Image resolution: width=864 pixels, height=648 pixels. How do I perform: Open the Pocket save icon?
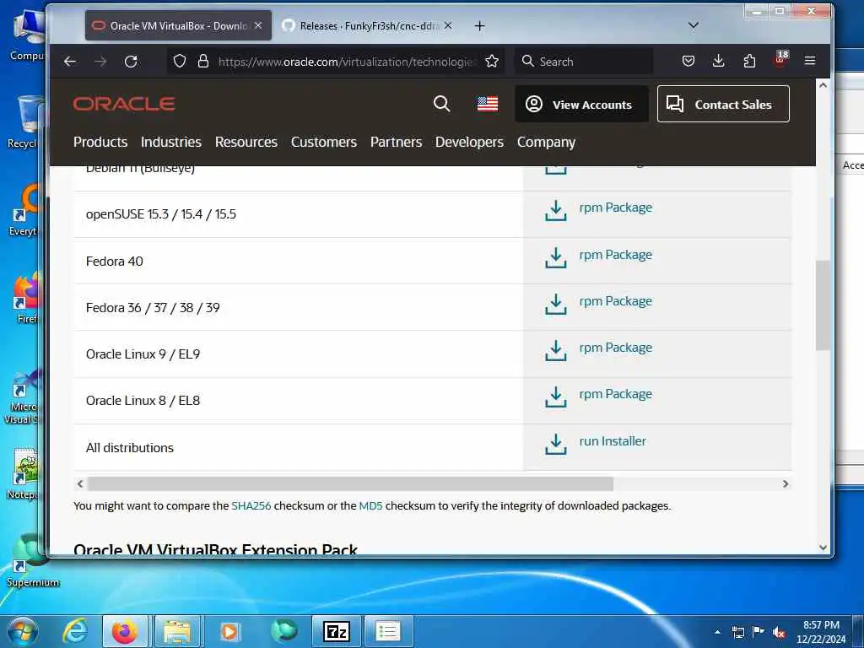click(688, 61)
